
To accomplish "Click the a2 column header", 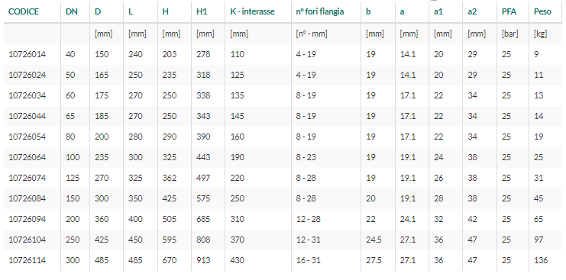I will point(472,11).
